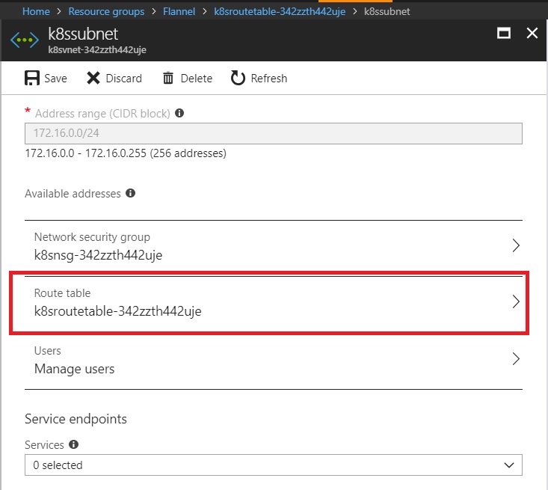Screen dimensions: 548x490
Task: Click Manage users text
Action: click(75, 369)
